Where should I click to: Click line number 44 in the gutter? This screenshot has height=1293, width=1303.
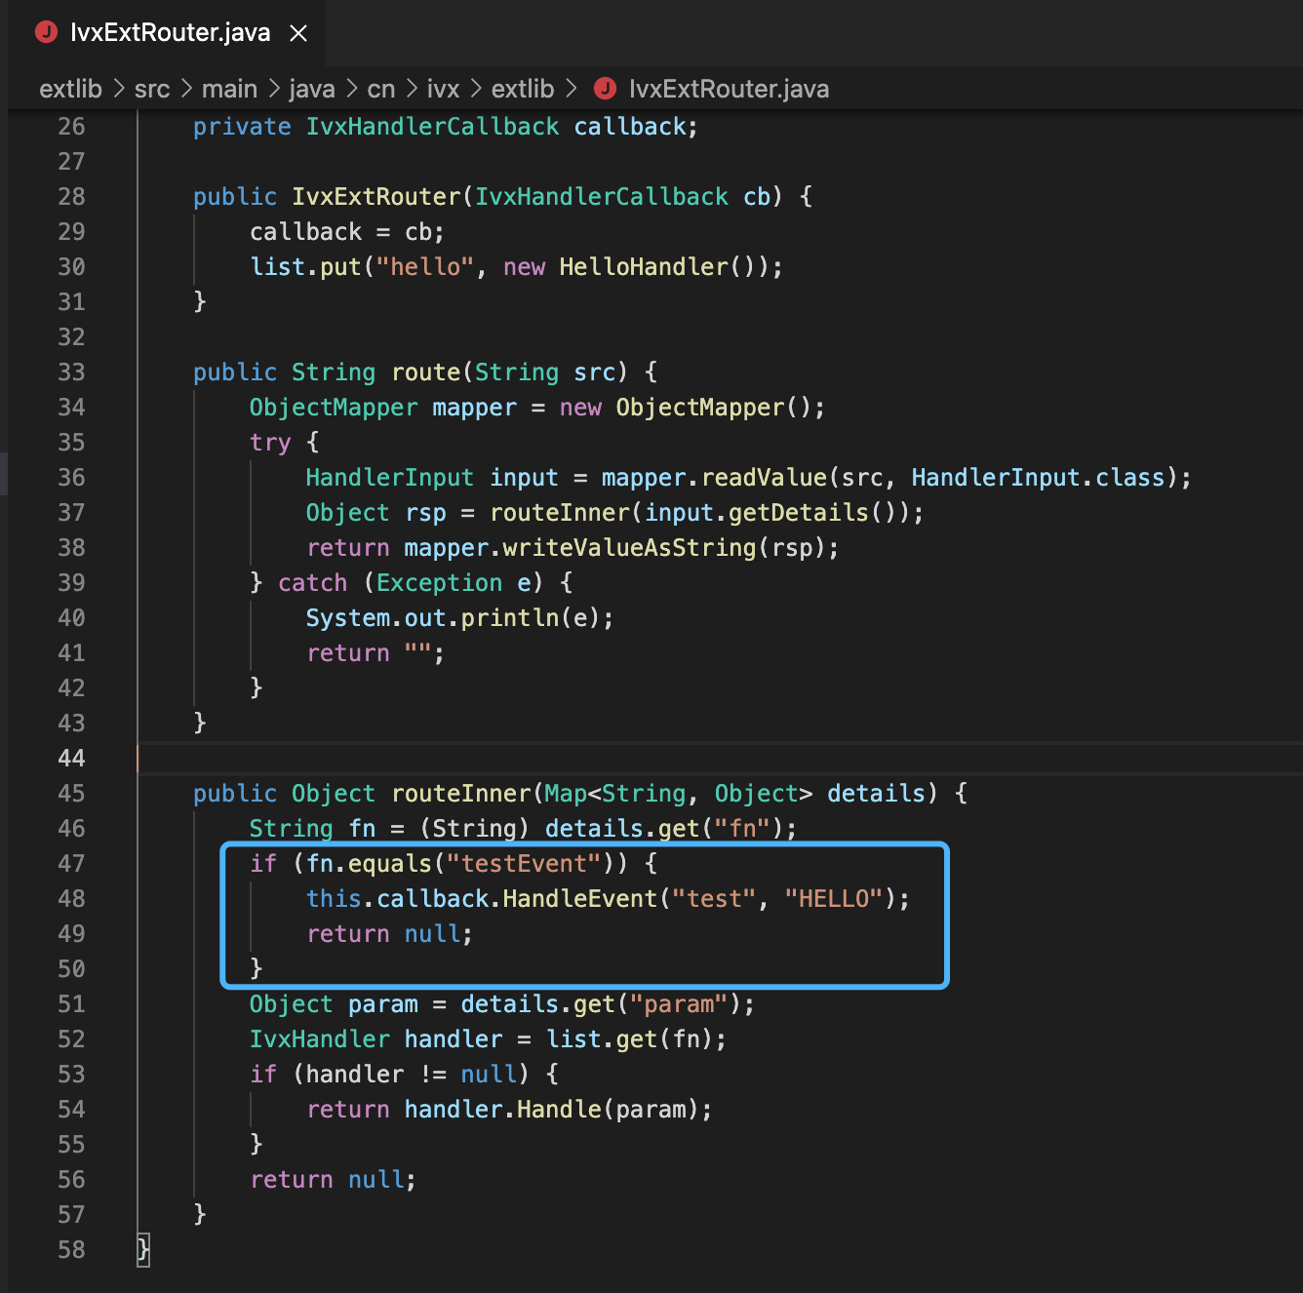(71, 759)
